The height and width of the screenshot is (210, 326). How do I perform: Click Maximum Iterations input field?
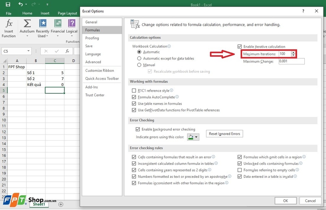pos(285,54)
